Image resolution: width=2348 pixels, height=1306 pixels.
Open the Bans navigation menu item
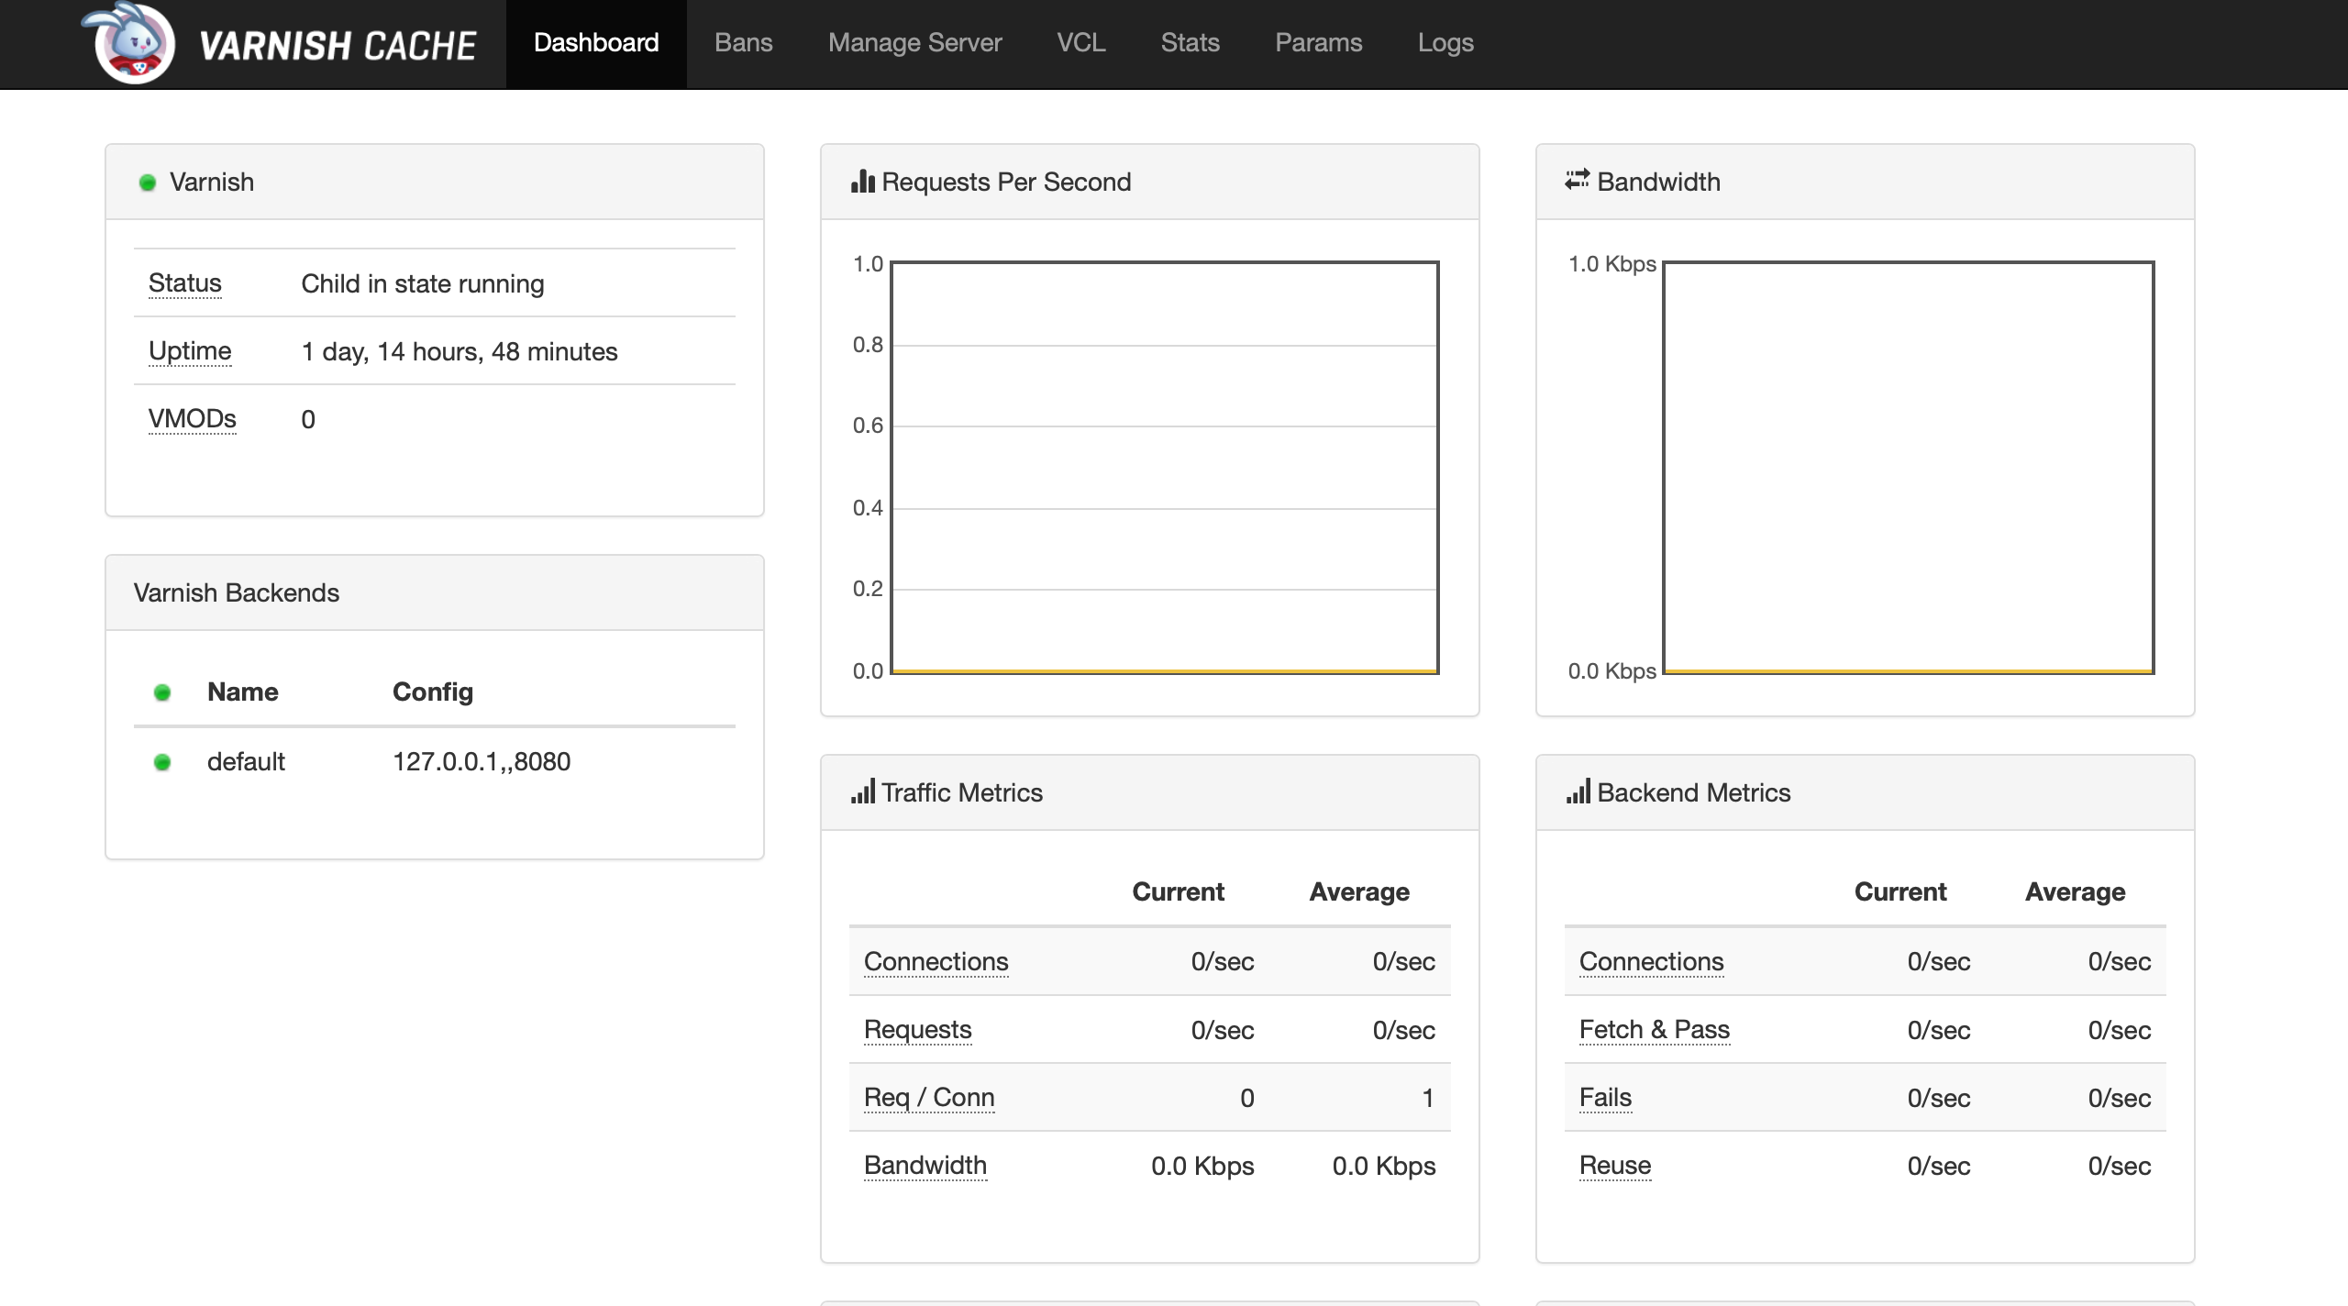[x=743, y=43]
